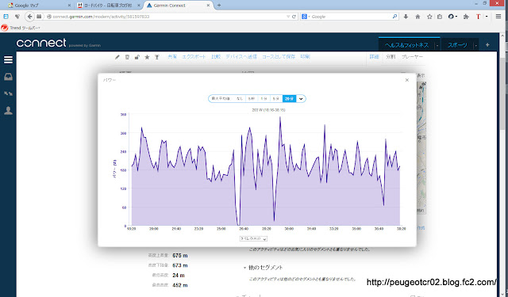Close the power chart popup
This screenshot has height=297, width=508.
(x=407, y=80)
